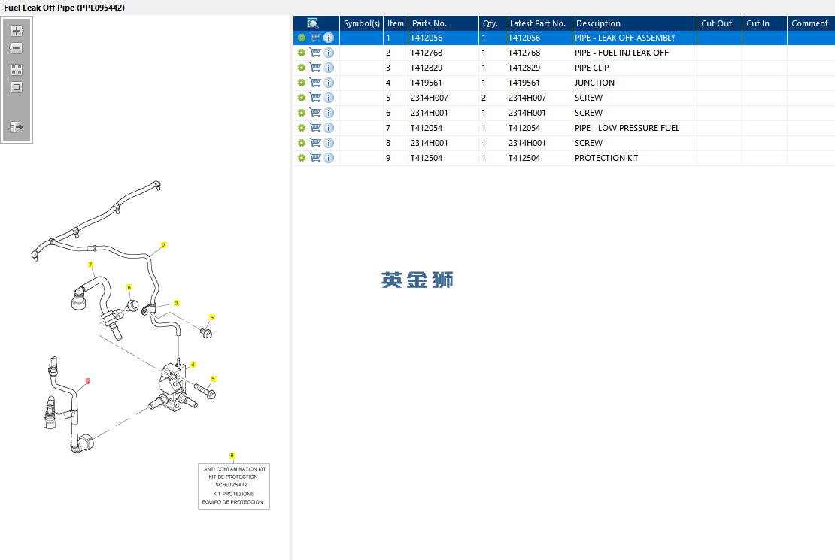Add item 7 T412054 to cart
The width and height of the screenshot is (835, 560).
click(x=315, y=128)
